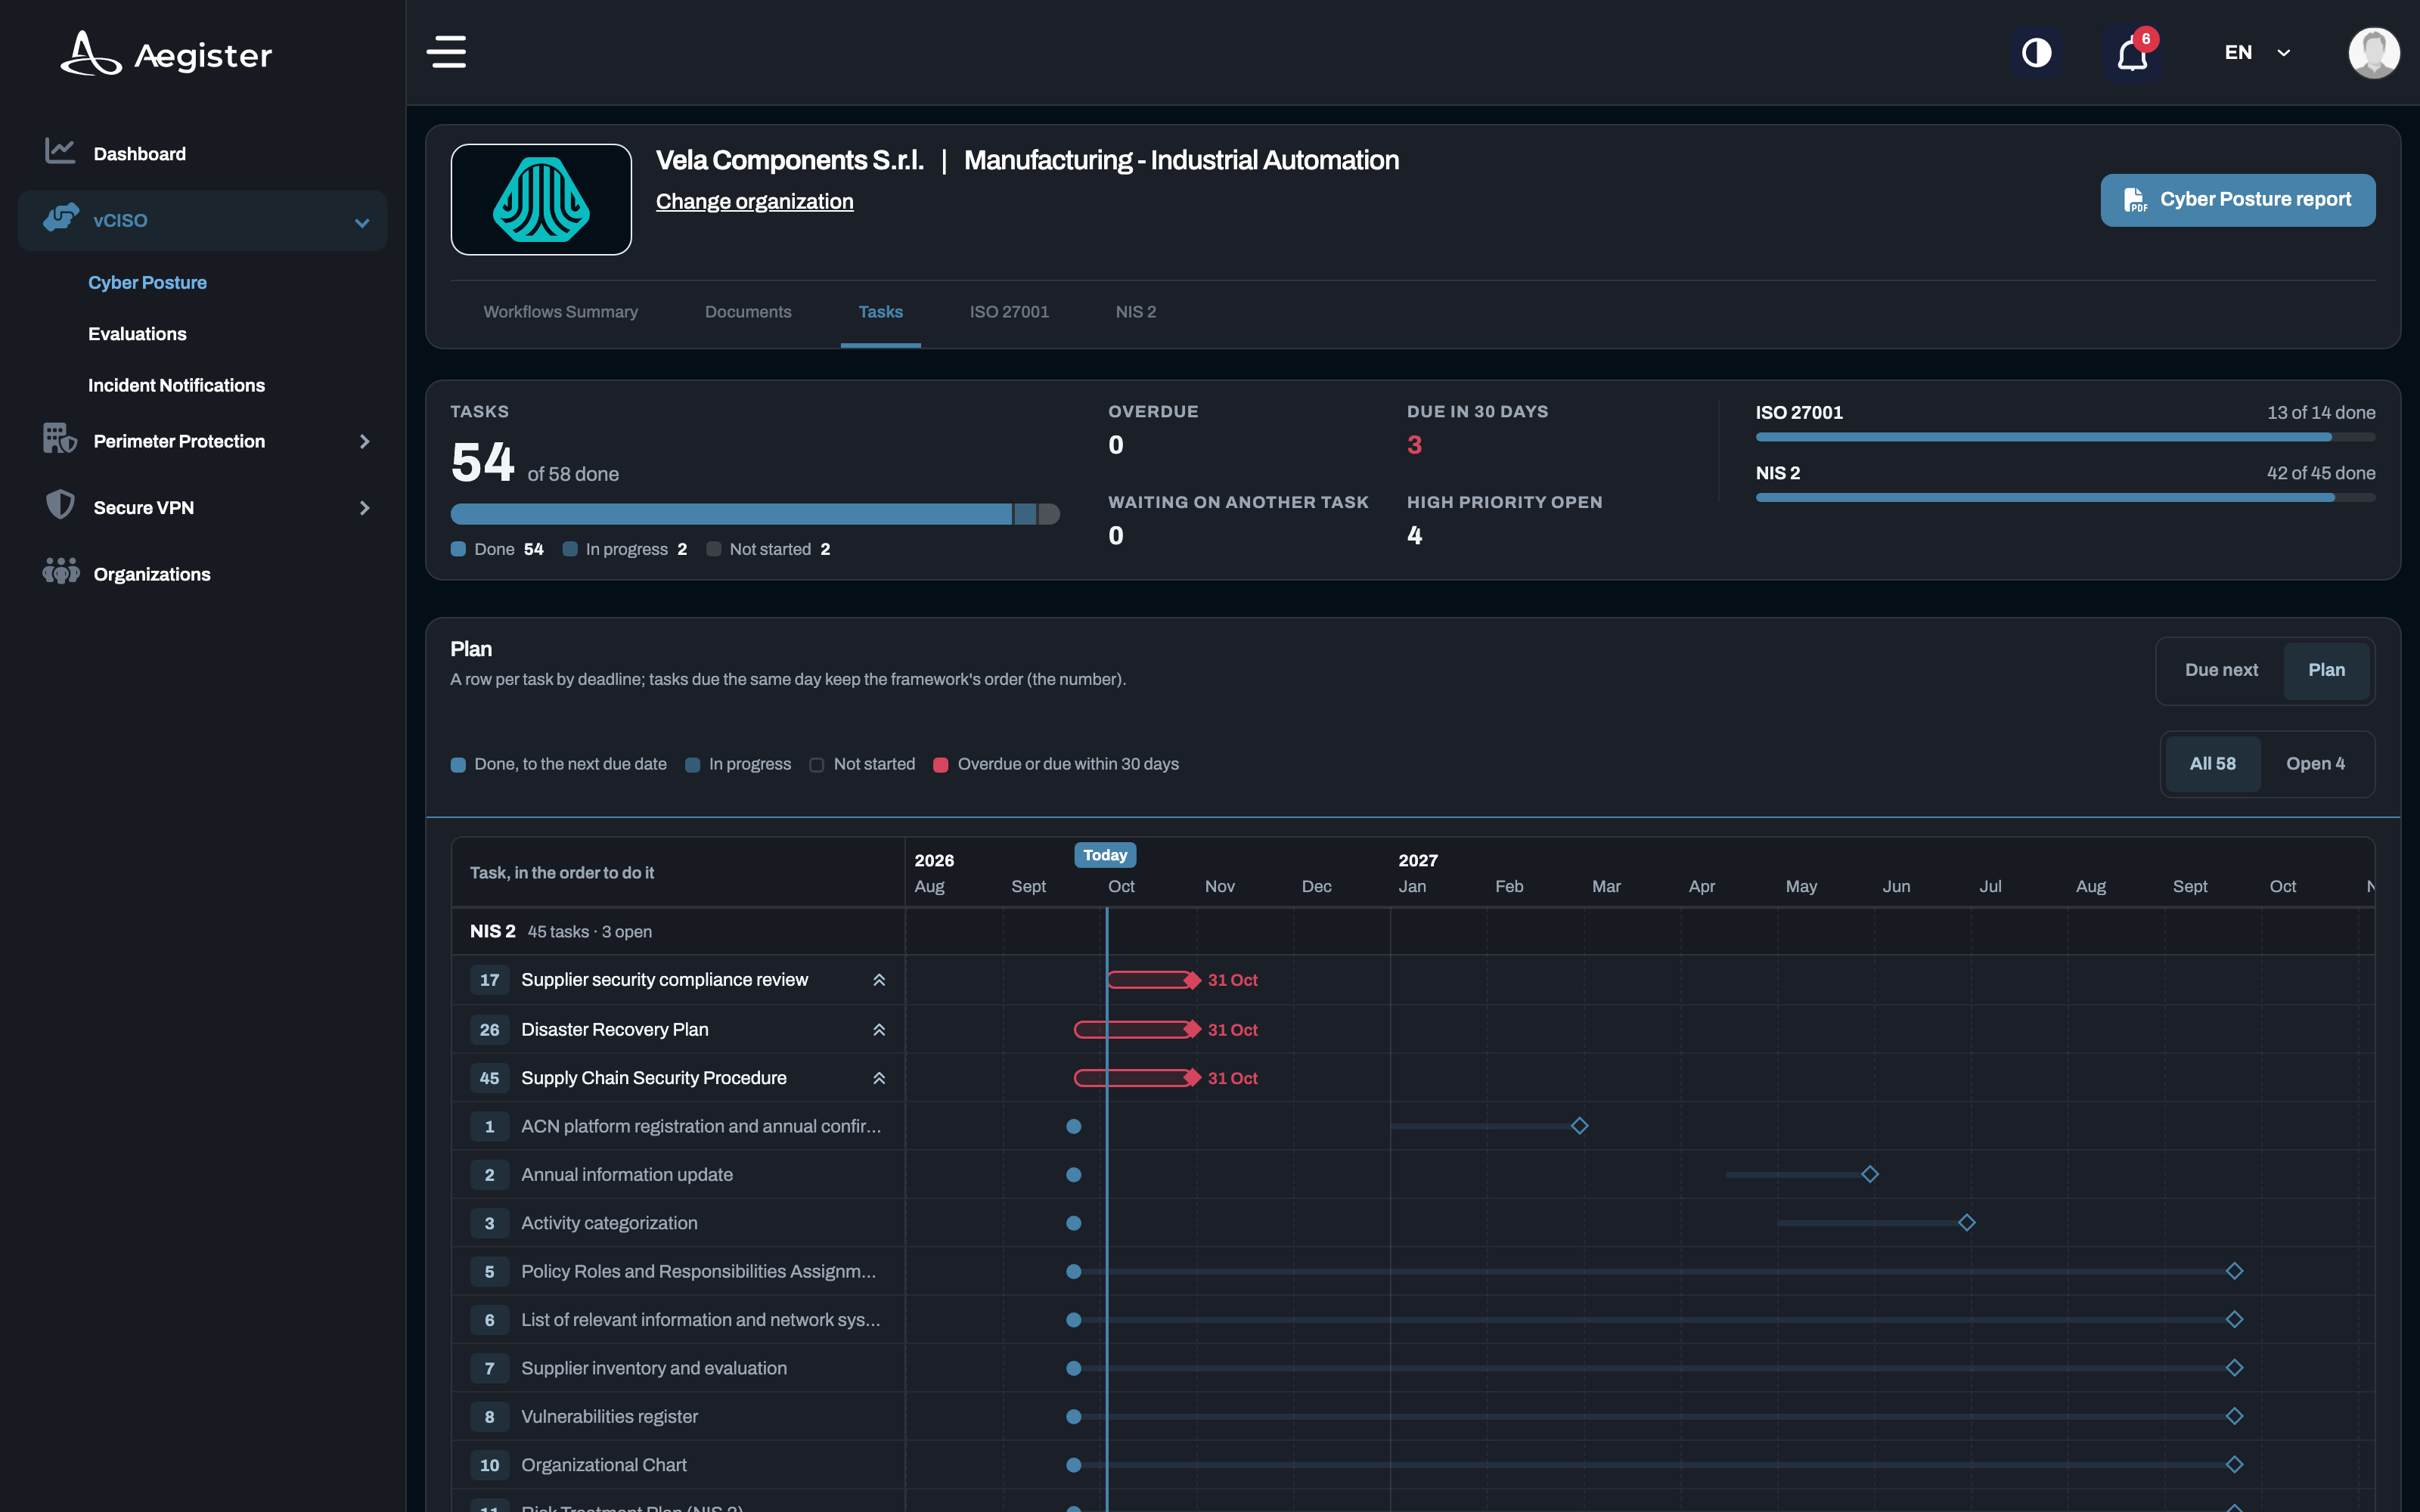Screen dimensions: 2420x1512
Task: Switch to the Due next view
Action: pyautogui.click(x=2221, y=670)
